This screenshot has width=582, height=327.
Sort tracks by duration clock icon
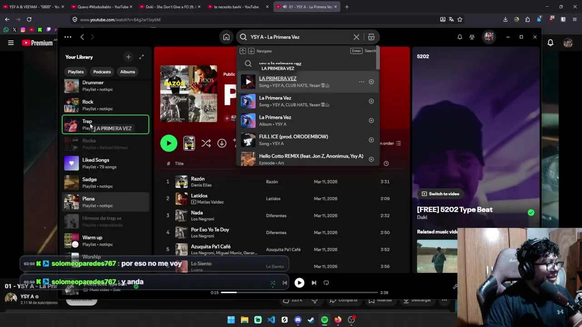[x=386, y=163]
